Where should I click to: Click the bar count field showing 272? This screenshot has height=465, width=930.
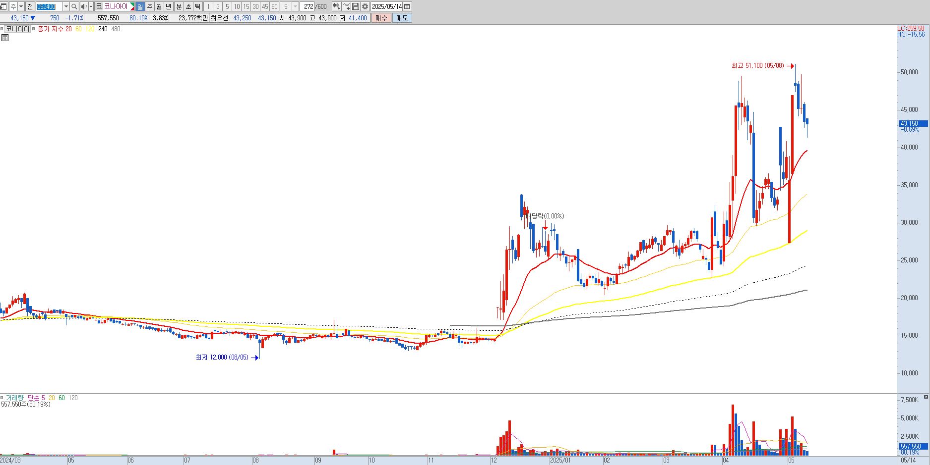pos(308,6)
